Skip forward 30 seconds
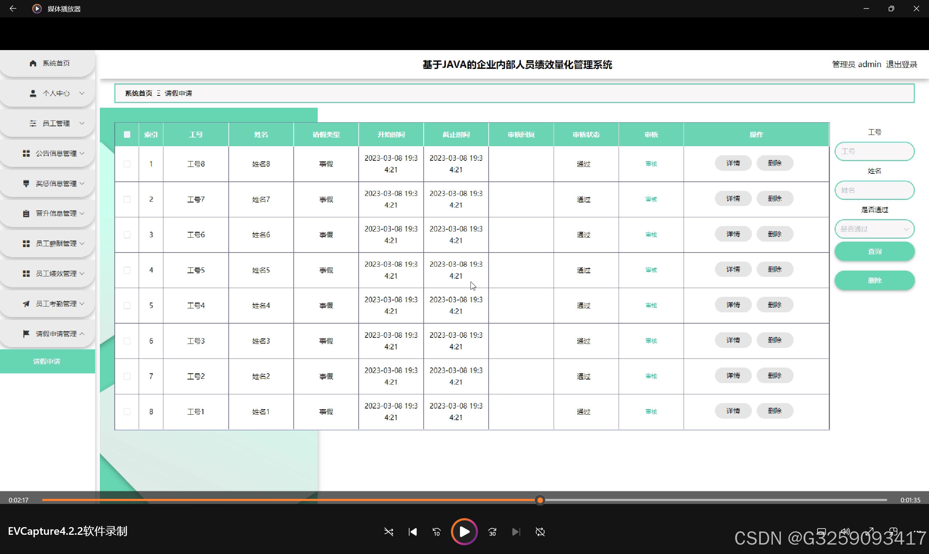929x554 pixels. pyautogui.click(x=492, y=532)
